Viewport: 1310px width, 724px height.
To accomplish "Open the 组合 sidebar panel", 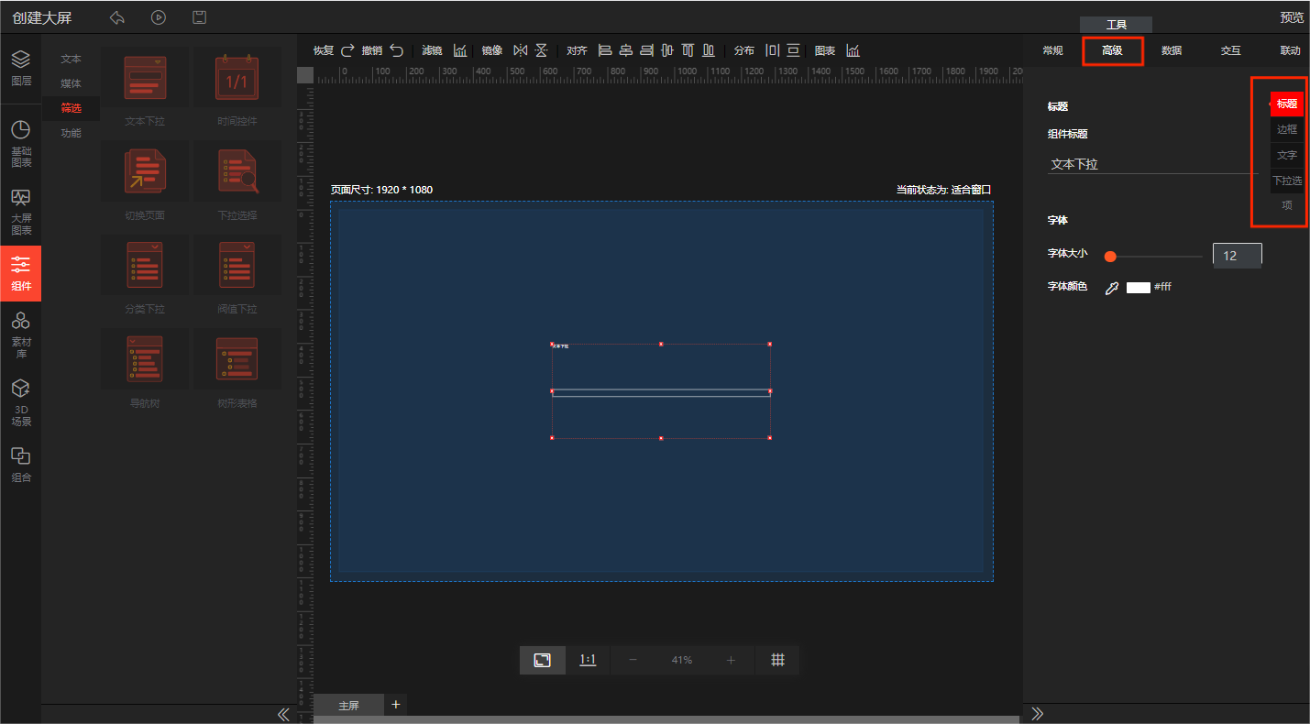I will click(x=21, y=465).
